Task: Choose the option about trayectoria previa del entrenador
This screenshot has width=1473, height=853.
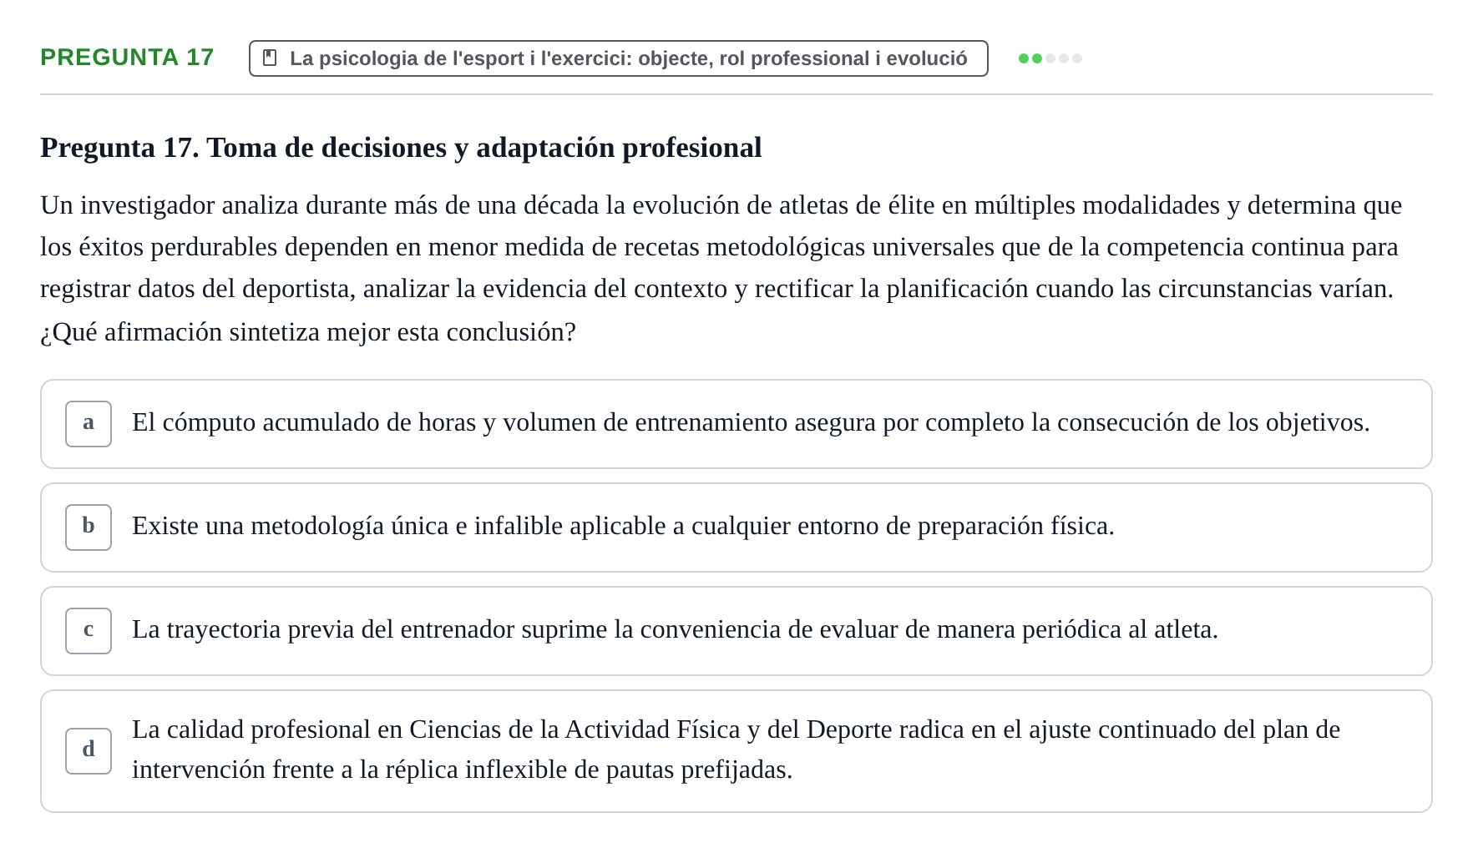Action: click(x=736, y=631)
